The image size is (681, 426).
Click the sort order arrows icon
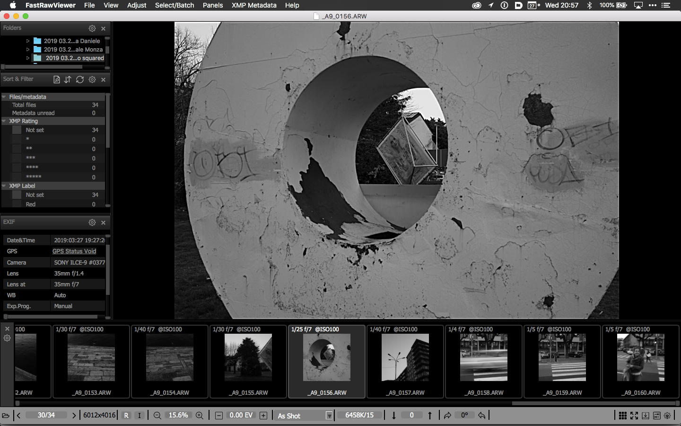point(68,80)
